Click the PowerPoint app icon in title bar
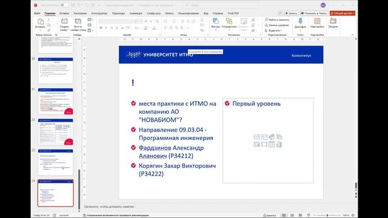Screen dimensions: 388x218 pos(35,5)
